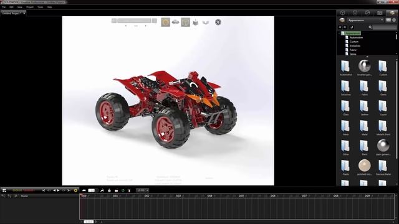Click the library settings gear icon

click(x=394, y=20)
